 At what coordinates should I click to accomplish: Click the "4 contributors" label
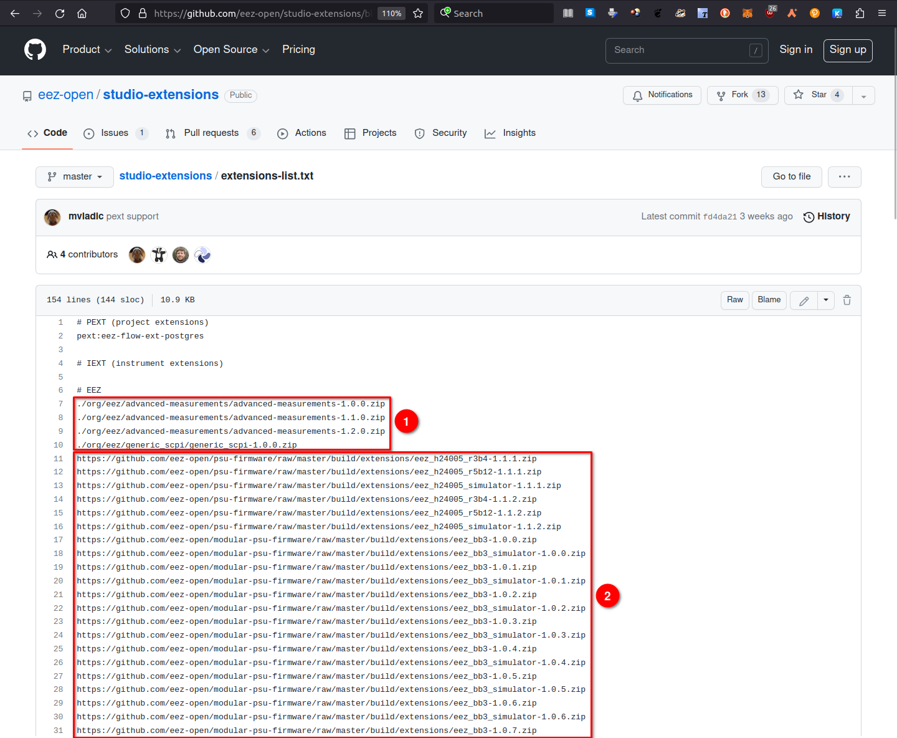(83, 255)
